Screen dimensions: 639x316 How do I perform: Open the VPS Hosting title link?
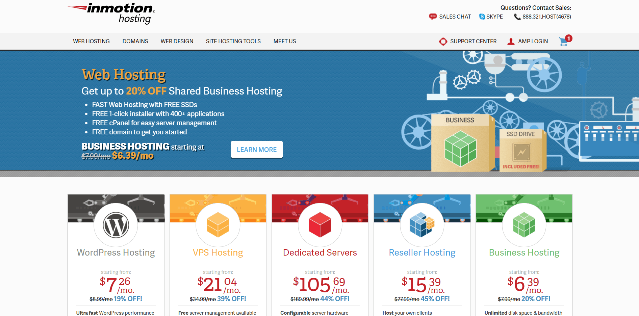[218, 253]
